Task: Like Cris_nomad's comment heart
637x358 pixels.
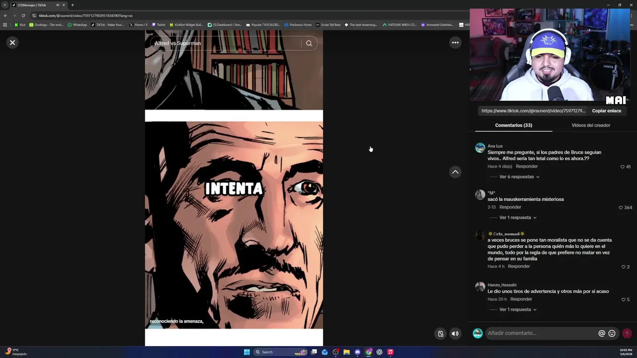Action: point(623,267)
